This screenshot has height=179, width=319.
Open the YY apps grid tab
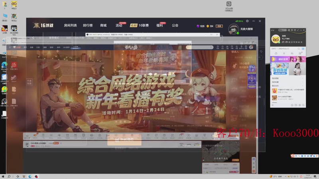pyautogui.click(x=300, y=53)
